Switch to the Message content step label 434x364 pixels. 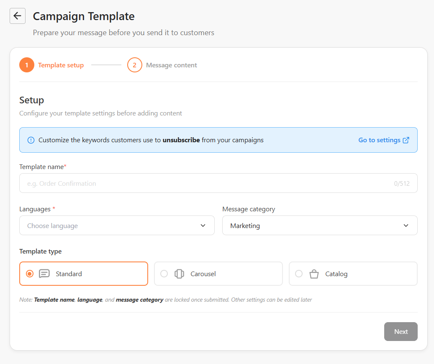tap(171, 65)
